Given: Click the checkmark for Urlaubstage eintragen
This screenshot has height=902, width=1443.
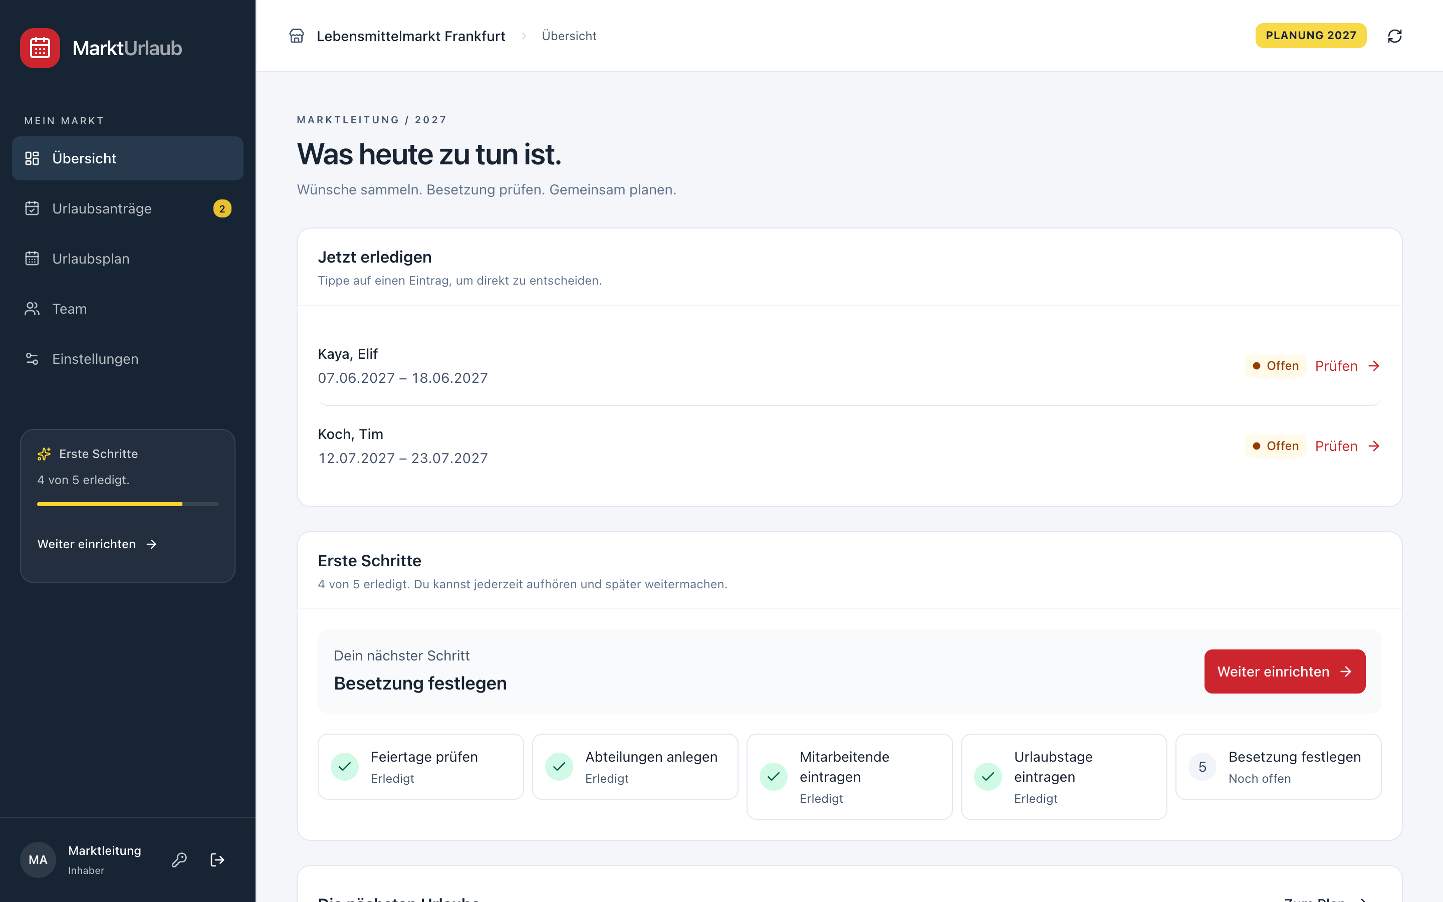Looking at the screenshot, I should pyautogui.click(x=988, y=777).
